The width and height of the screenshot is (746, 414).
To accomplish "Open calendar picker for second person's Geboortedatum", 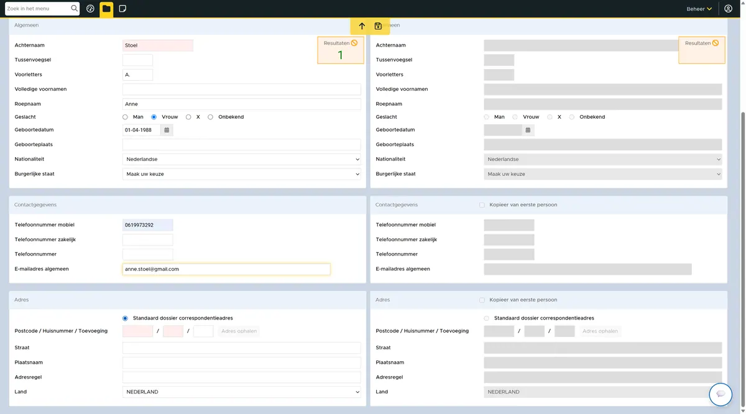I will coord(528,130).
